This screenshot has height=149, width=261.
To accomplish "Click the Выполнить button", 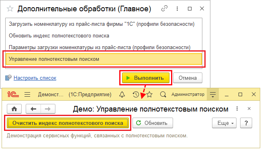I will pos(146,78).
